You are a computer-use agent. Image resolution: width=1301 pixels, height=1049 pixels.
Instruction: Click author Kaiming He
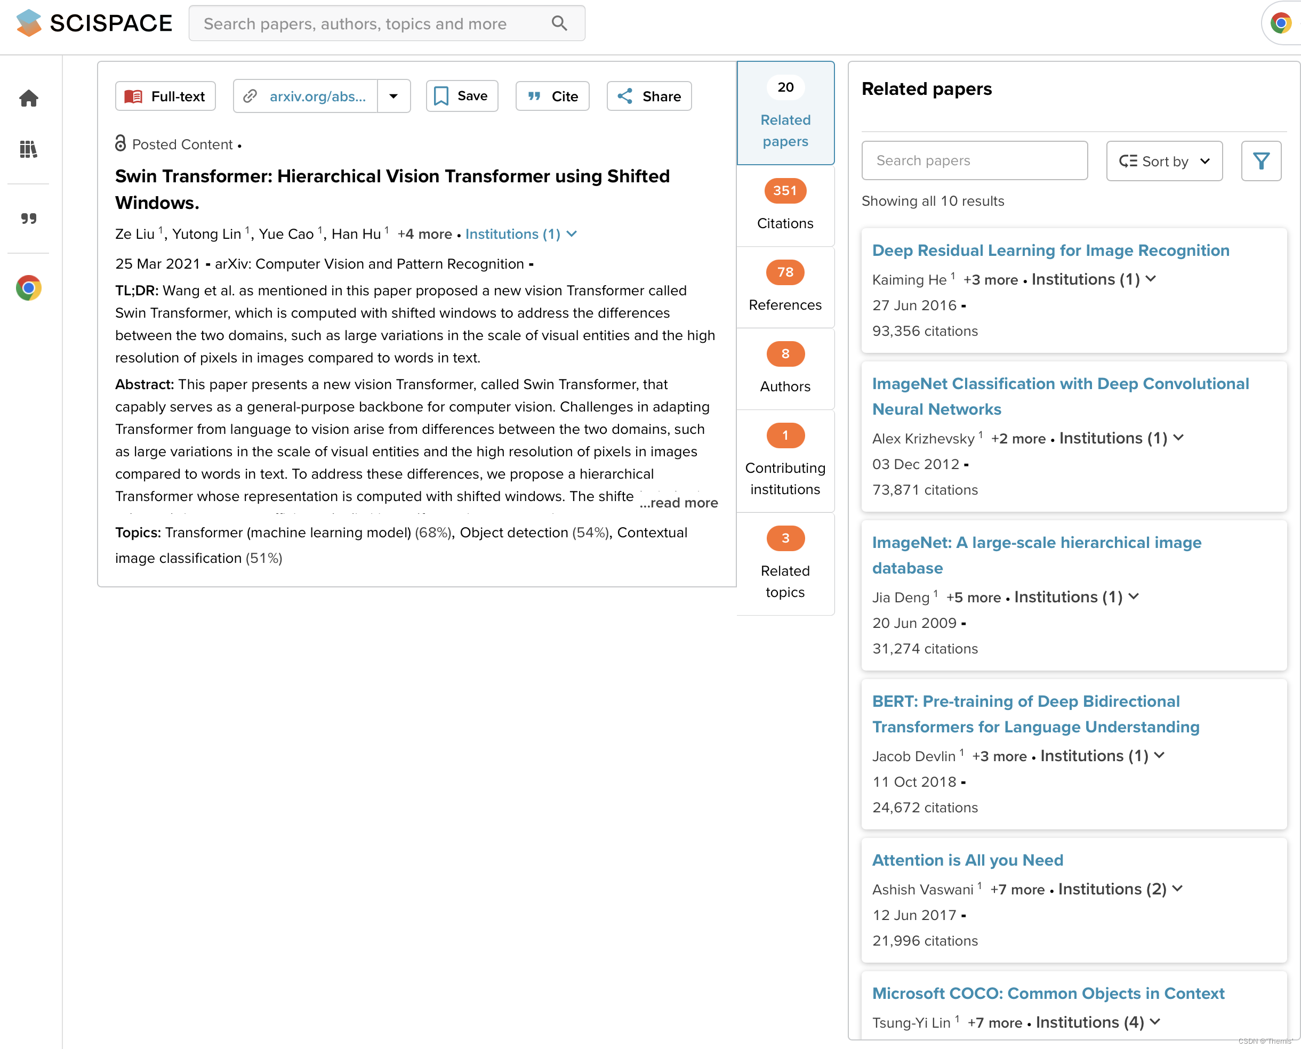909,280
